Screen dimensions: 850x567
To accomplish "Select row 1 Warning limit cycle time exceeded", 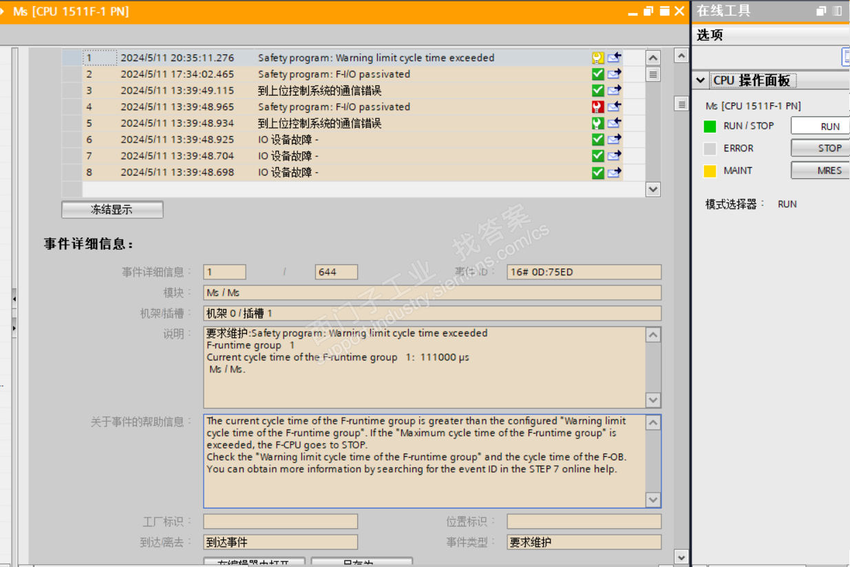I will [x=352, y=58].
